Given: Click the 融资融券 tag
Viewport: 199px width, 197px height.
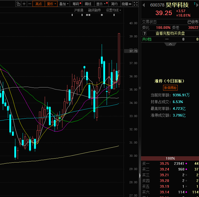Looking at the screenshot, I should click(94, 10).
